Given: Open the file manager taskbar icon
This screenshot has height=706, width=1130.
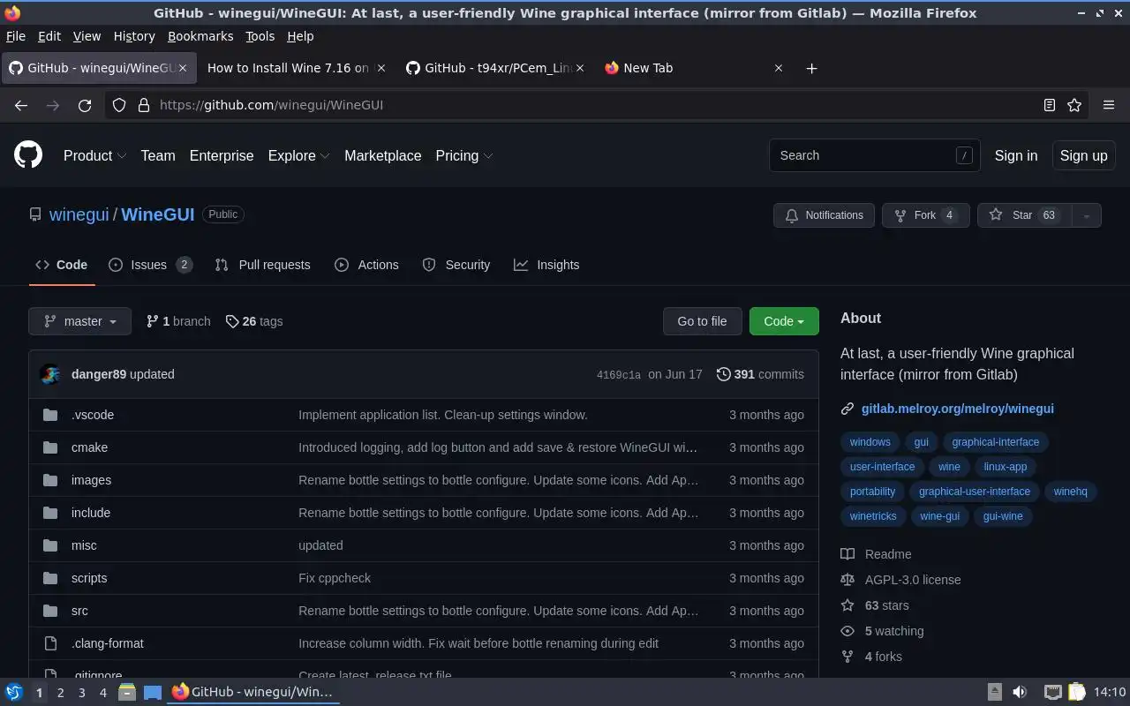Looking at the screenshot, I should click(127, 692).
